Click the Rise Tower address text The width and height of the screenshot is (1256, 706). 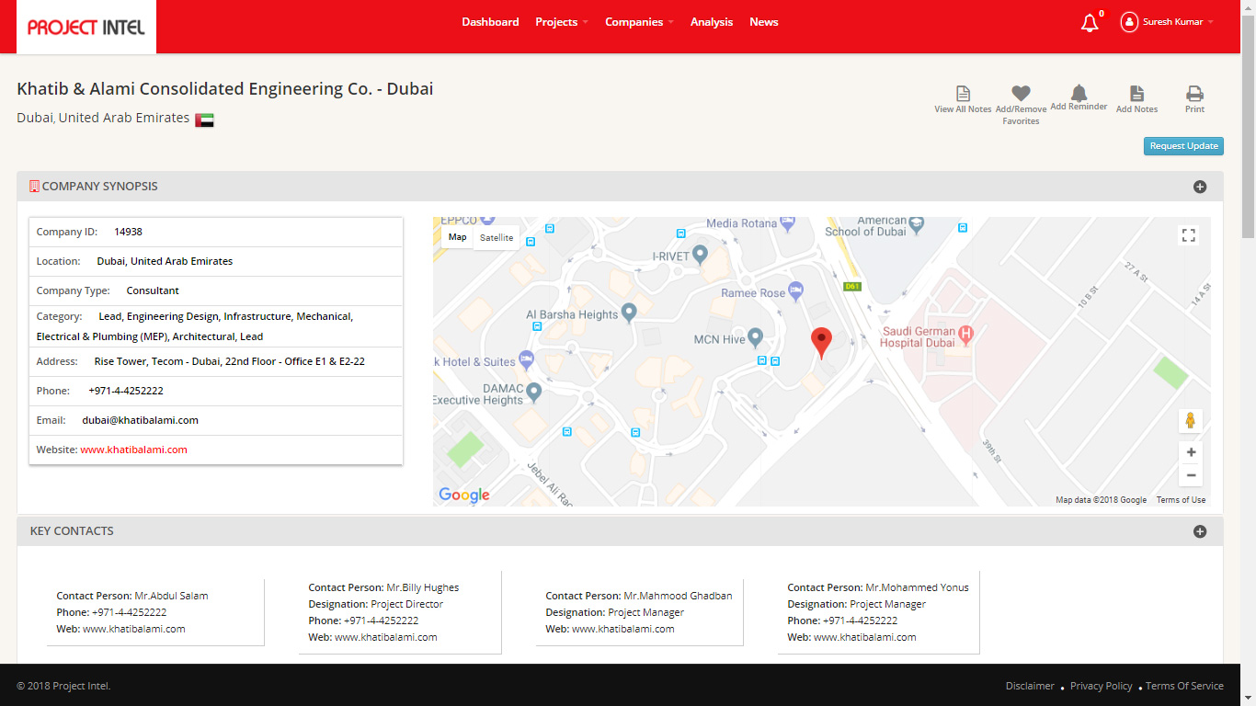pyautogui.click(x=230, y=361)
